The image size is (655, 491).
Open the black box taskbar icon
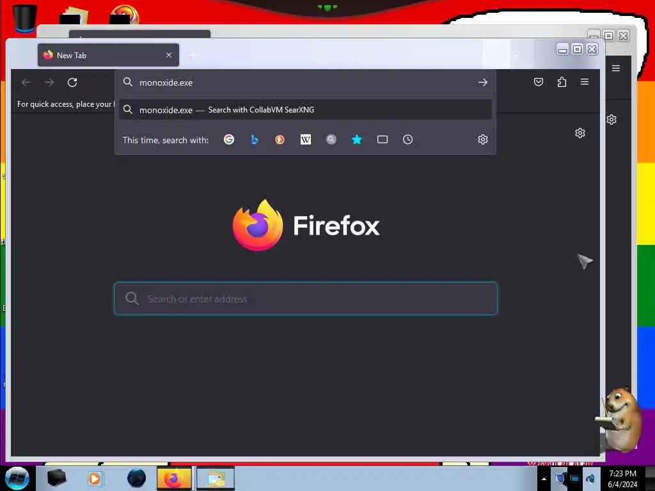(56, 478)
